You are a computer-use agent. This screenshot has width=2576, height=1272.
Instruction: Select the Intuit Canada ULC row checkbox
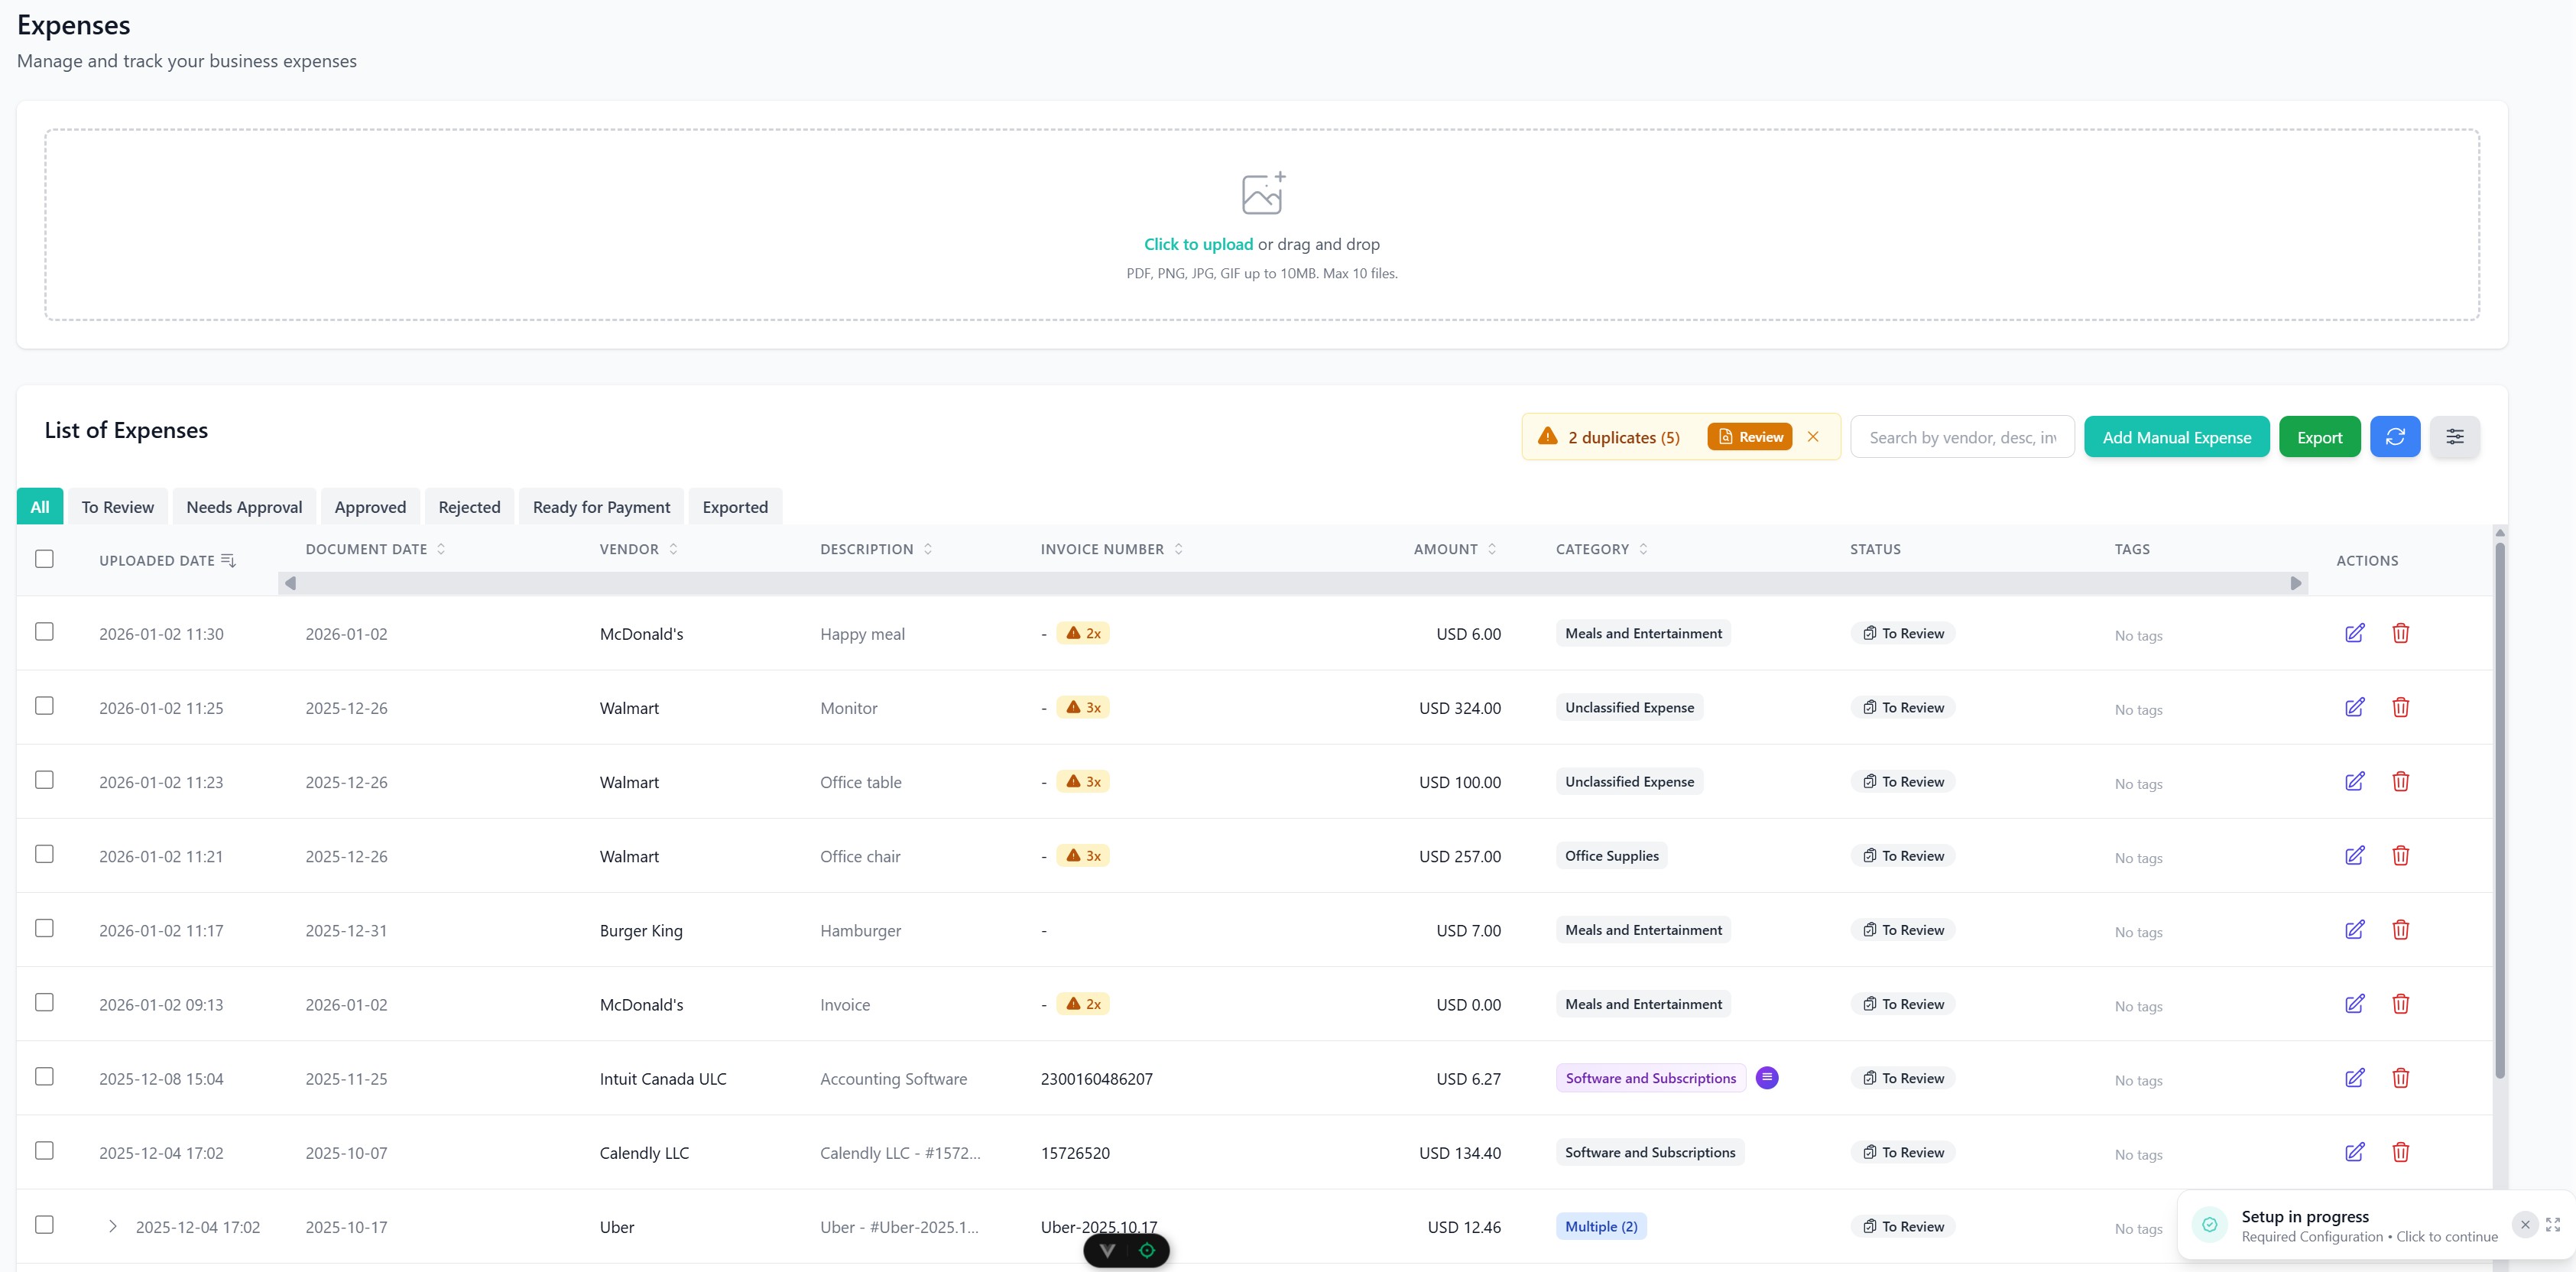pos(43,1077)
